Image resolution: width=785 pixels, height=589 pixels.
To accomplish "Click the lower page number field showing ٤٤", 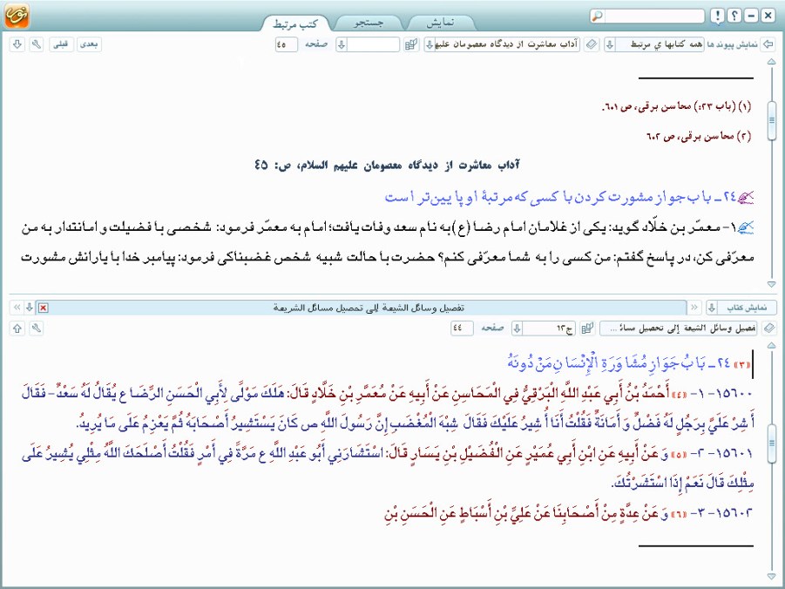I will (462, 328).
